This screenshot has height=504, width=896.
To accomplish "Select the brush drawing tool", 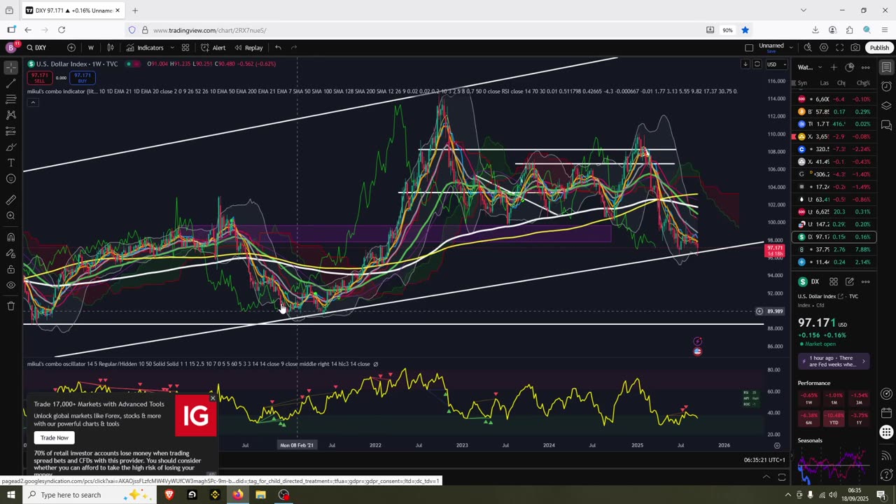I will pyautogui.click(x=10, y=147).
